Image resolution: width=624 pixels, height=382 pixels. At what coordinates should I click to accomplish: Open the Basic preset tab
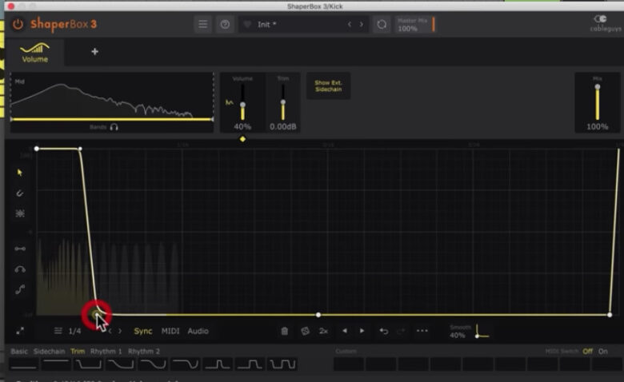[x=19, y=352]
